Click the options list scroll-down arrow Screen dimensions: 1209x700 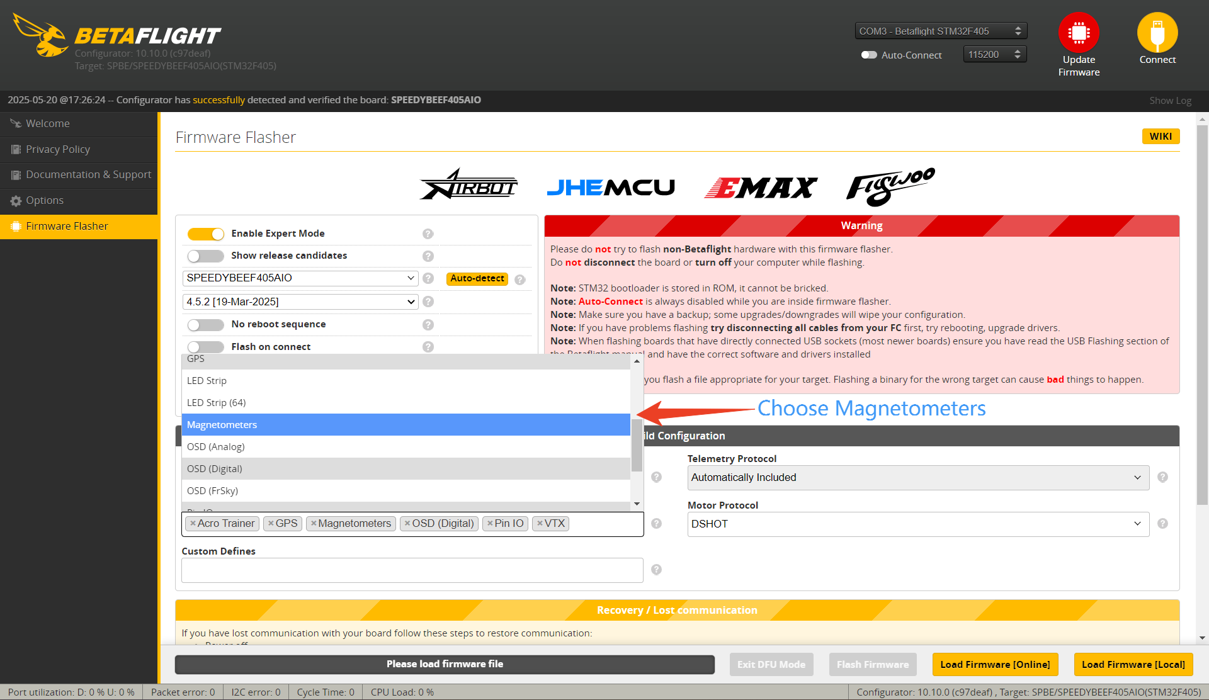pyautogui.click(x=637, y=504)
